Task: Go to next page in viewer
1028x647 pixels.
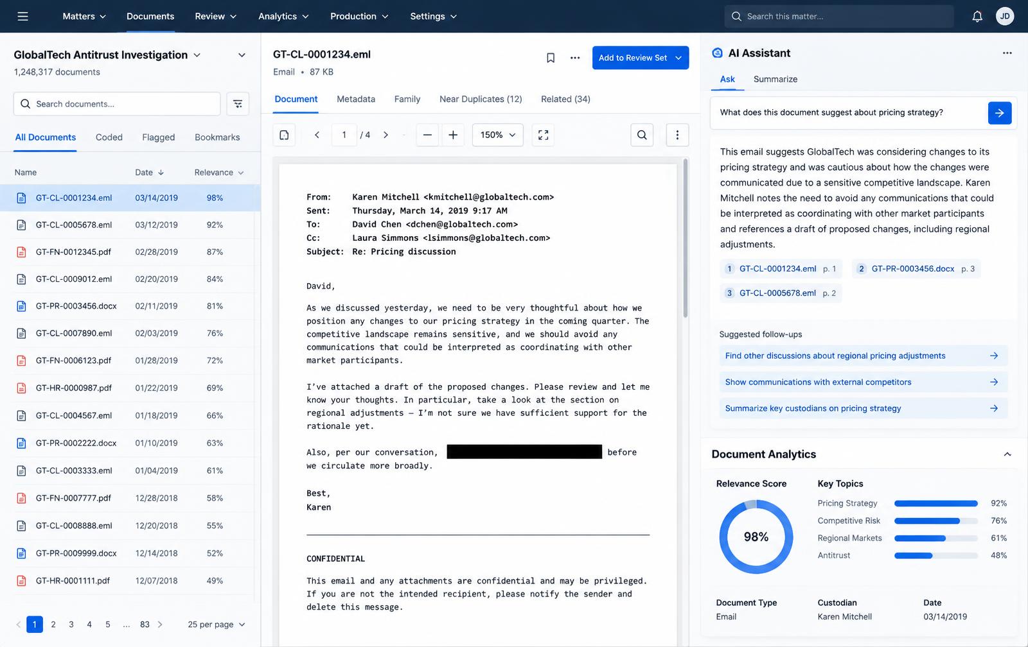Action: (385, 135)
